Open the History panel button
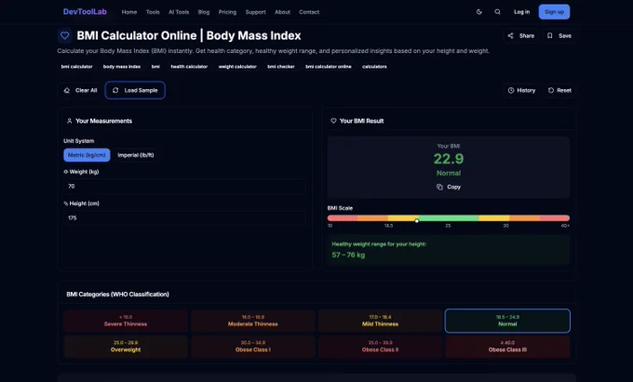 [521, 90]
